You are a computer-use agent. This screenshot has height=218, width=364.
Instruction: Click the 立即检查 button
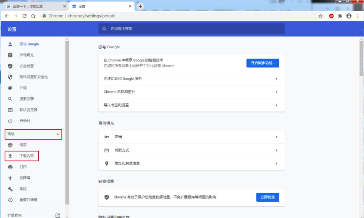(268, 197)
